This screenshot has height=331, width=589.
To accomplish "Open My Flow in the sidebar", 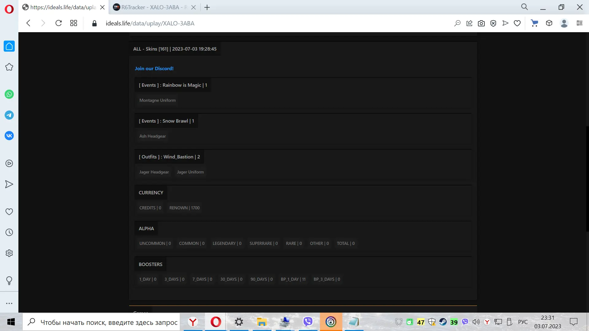I will tap(9, 184).
